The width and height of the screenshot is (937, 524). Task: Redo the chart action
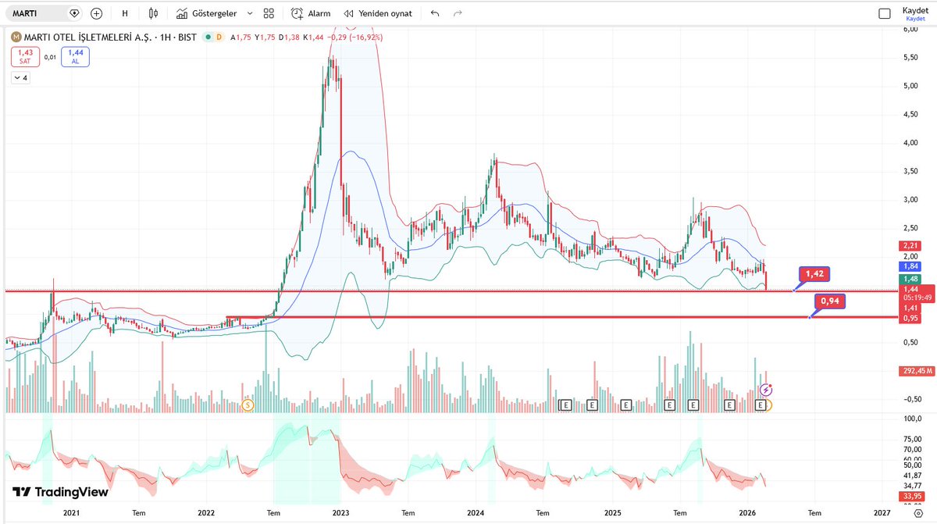(458, 13)
